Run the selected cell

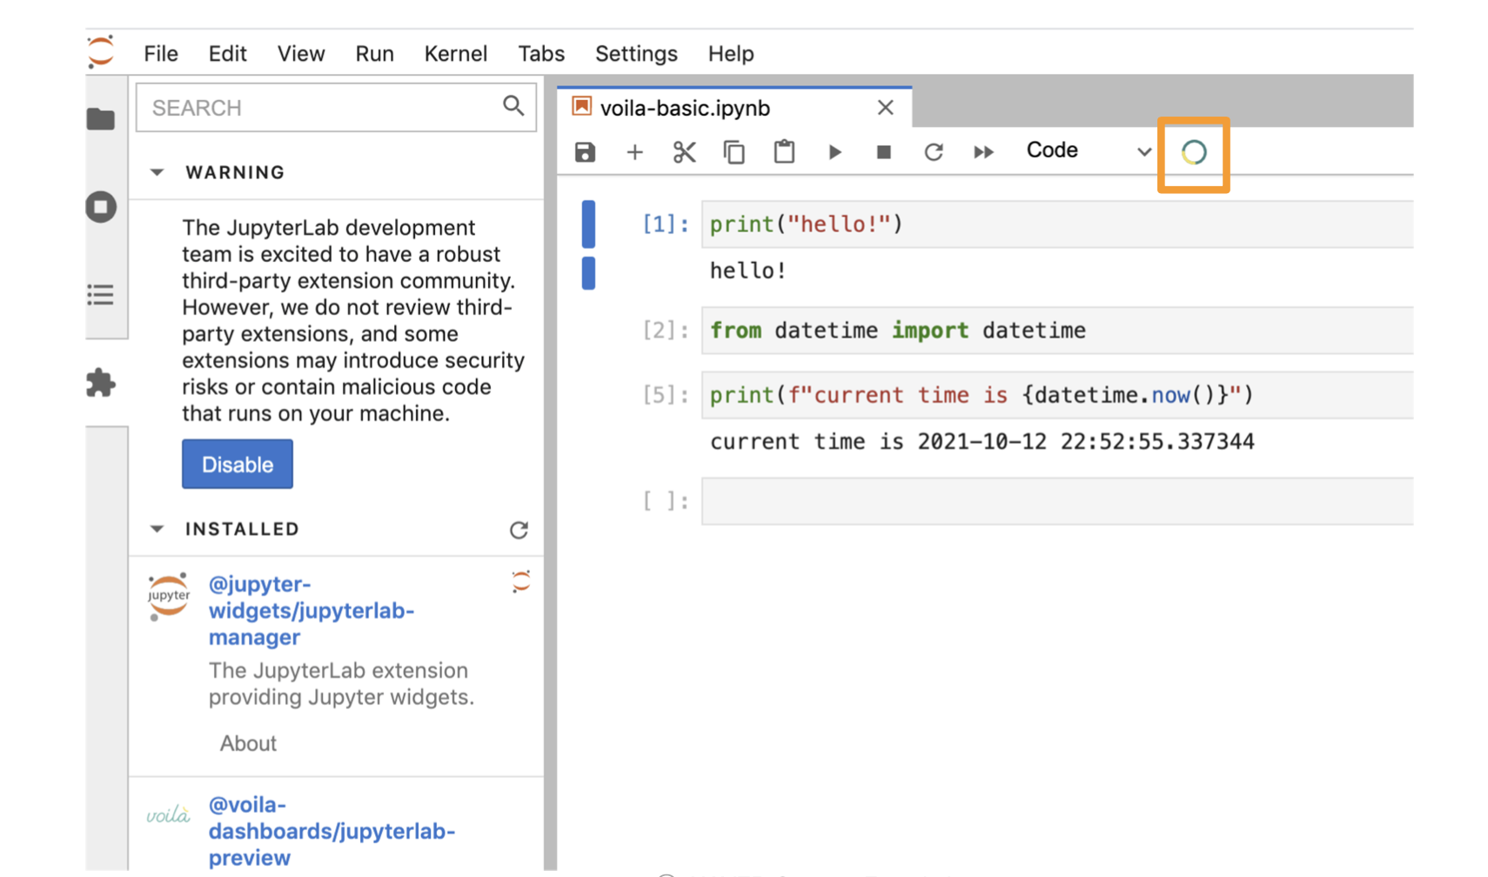pyautogui.click(x=834, y=152)
